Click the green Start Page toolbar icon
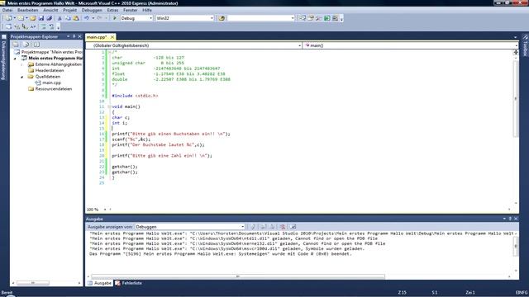This screenshot has height=297, width=529. point(327,18)
